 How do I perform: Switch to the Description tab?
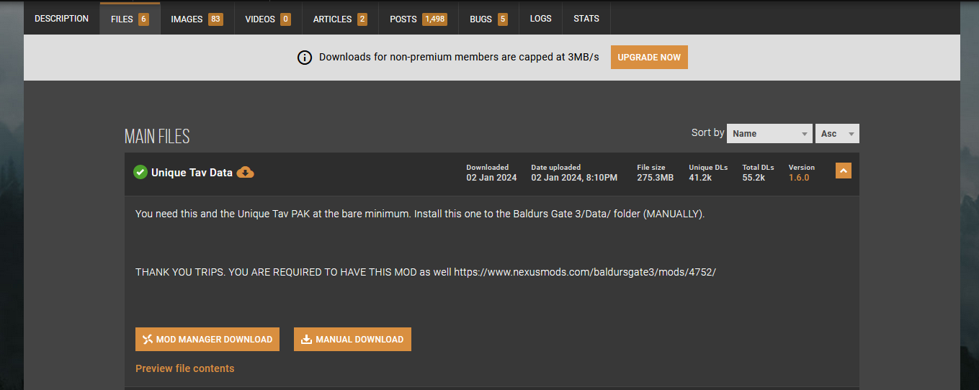tap(61, 19)
